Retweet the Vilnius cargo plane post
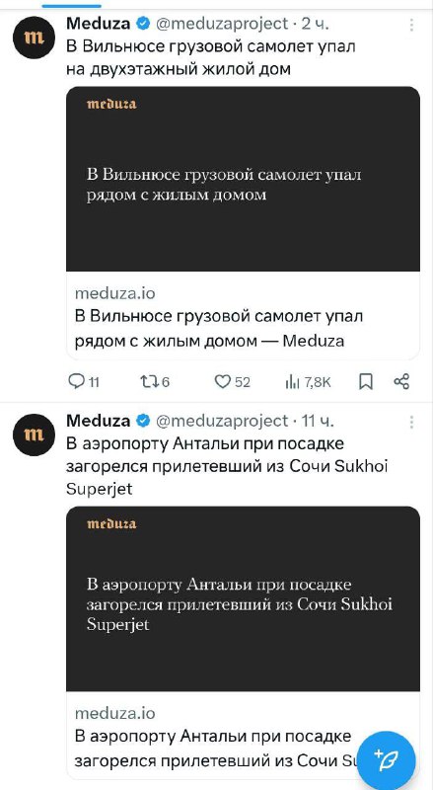Screen dimensions: 433x790 point(154,382)
